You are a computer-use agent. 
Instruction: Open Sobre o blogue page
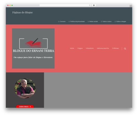point(121,21)
